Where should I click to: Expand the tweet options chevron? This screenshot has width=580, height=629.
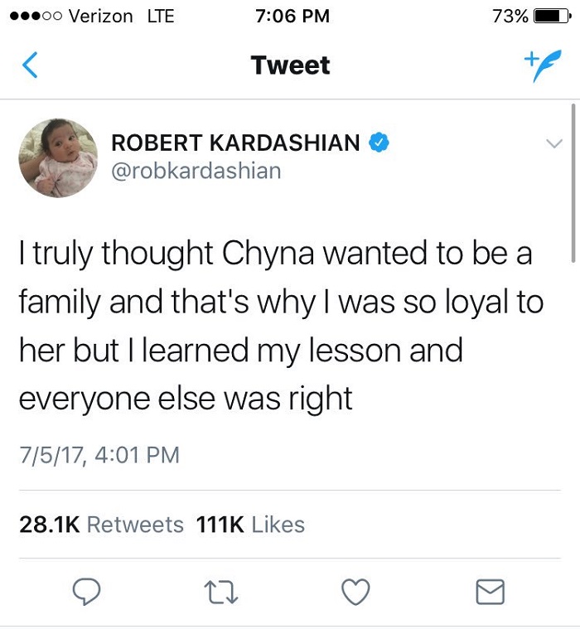click(553, 144)
